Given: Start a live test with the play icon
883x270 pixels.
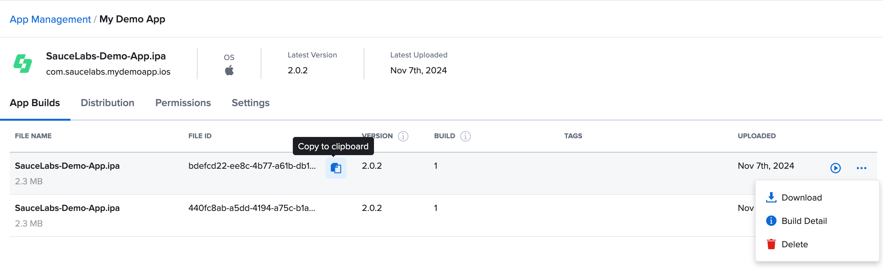Looking at the screenshot, I should (835, 168).
